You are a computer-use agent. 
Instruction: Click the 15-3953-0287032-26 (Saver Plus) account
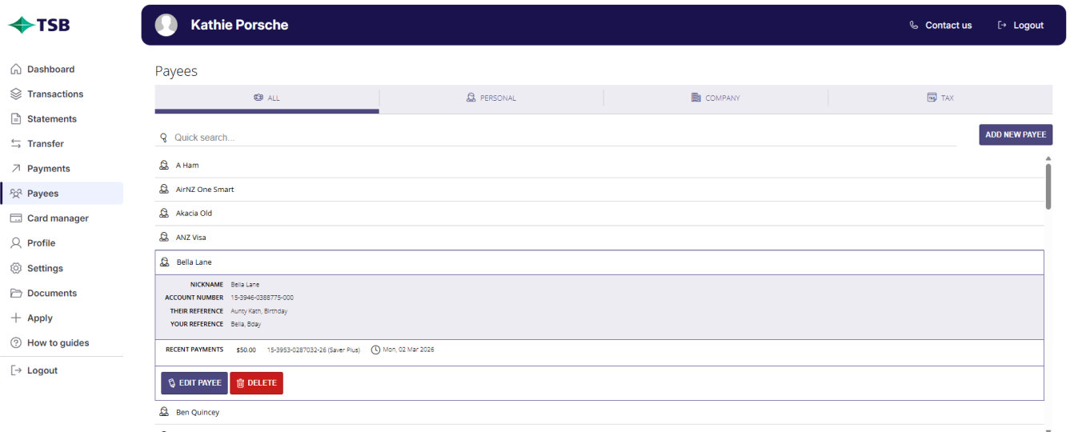point(314,350)
